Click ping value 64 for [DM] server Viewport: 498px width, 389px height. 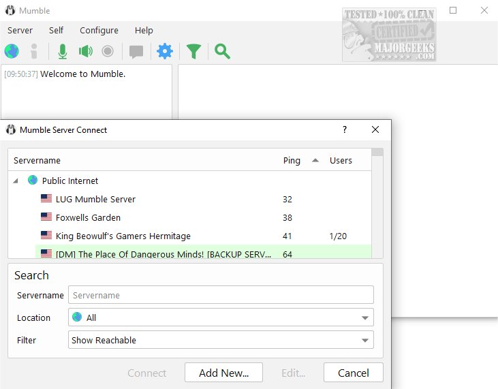point(287,254)
